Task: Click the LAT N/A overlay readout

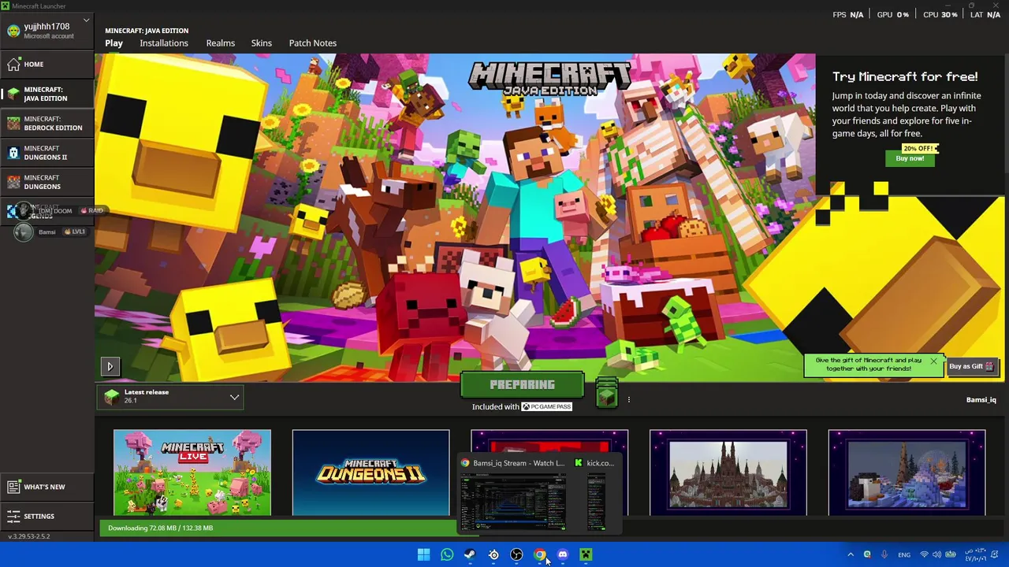Action: coord(985,15)
